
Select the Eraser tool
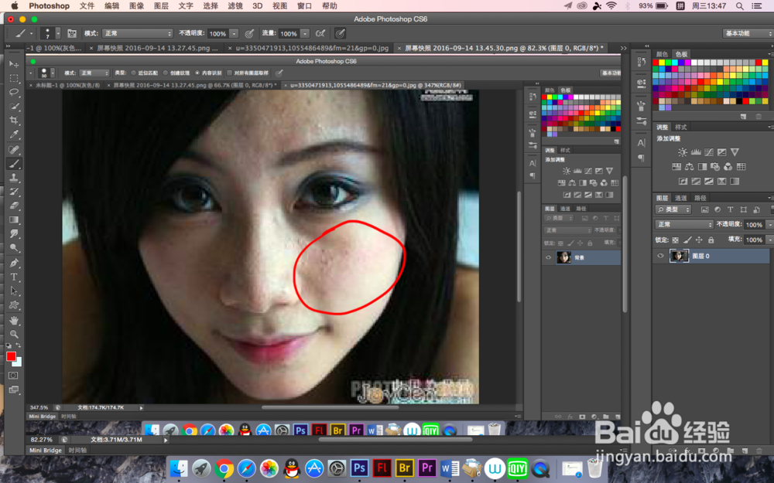pos(14,206)
